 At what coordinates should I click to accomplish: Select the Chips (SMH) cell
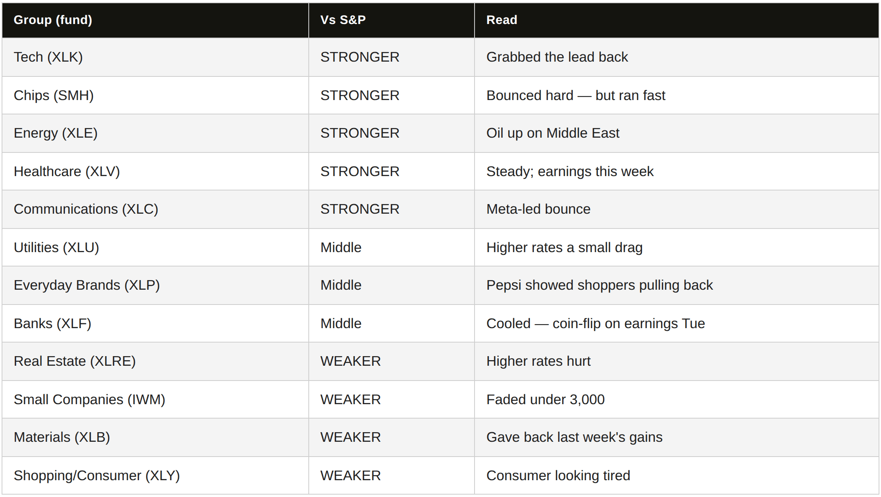[x=155, y=95]
